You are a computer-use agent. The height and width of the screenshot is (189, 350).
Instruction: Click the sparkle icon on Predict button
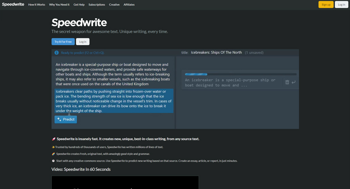click(x=59, y=119)
